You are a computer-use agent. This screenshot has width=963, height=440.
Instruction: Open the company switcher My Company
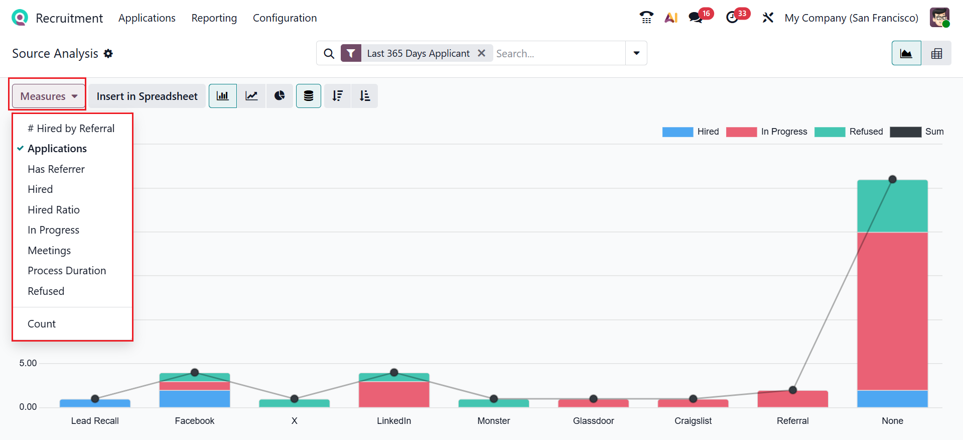[851, 18]
